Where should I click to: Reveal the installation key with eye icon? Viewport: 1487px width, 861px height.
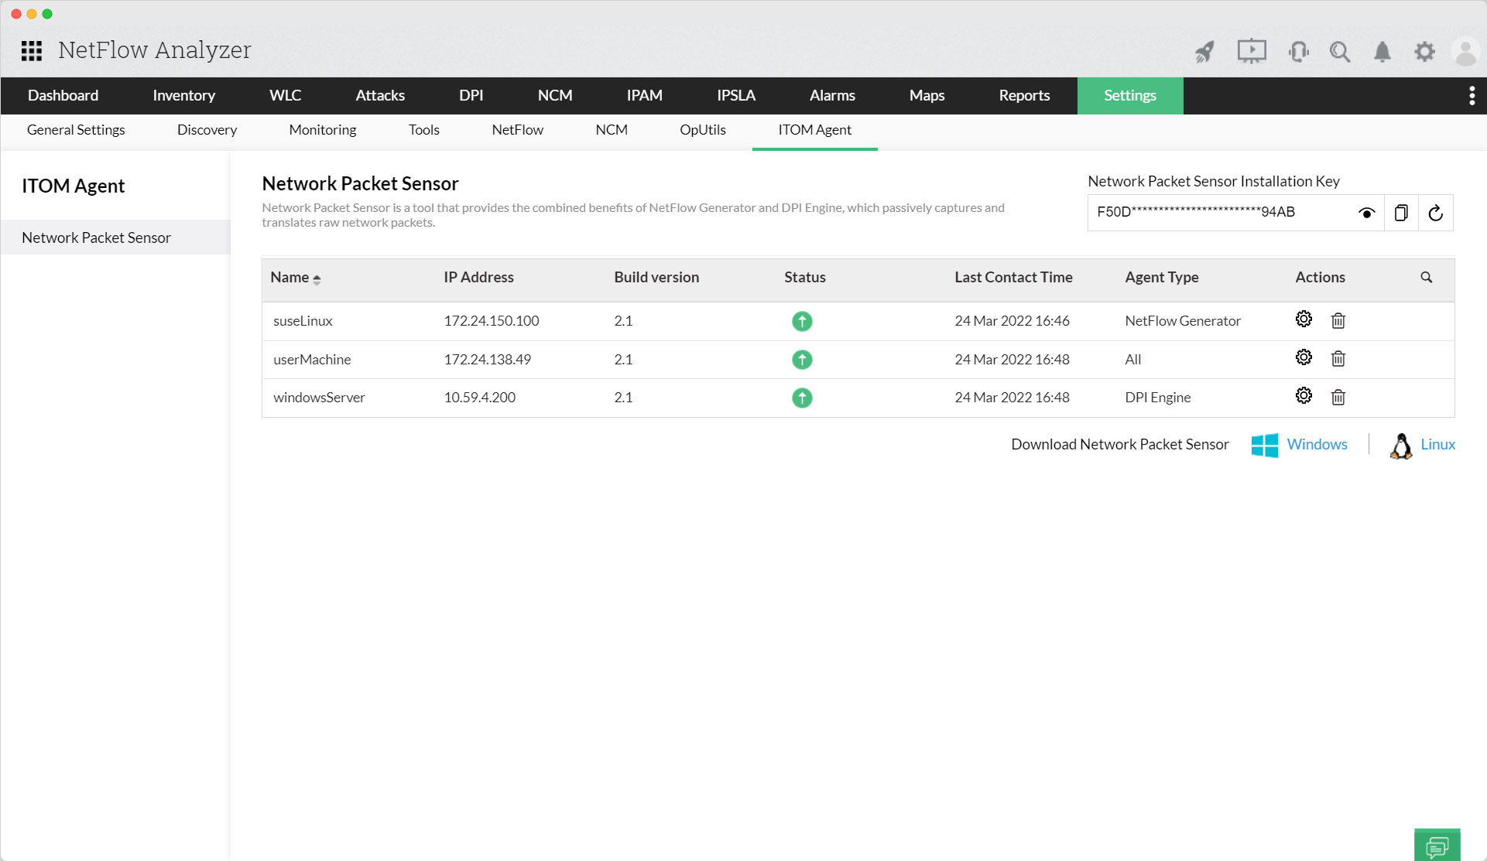(1366, 213)
